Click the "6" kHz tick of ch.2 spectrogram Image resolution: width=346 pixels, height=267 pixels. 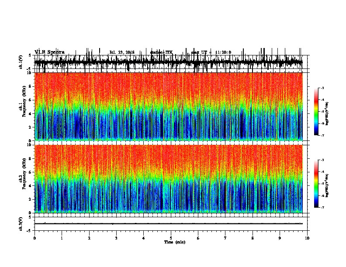pos(31,172)
